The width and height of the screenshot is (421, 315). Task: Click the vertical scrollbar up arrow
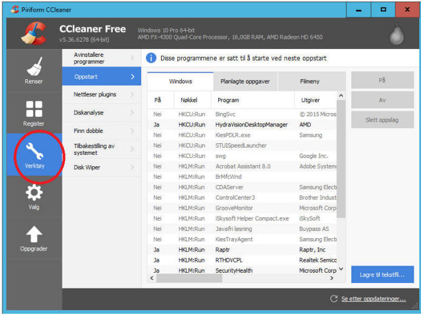(341, 96)
